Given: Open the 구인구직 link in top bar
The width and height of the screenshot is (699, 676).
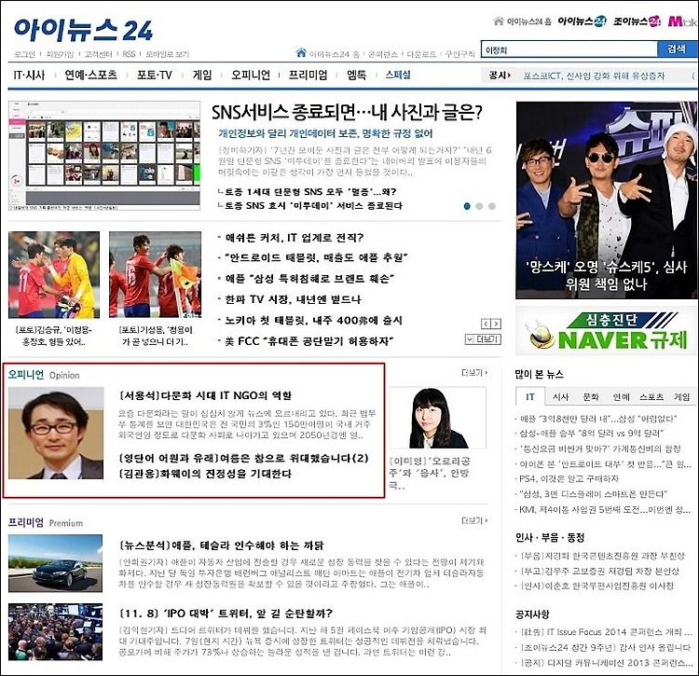Looking at the screenshot, I should tap(460, 54).
